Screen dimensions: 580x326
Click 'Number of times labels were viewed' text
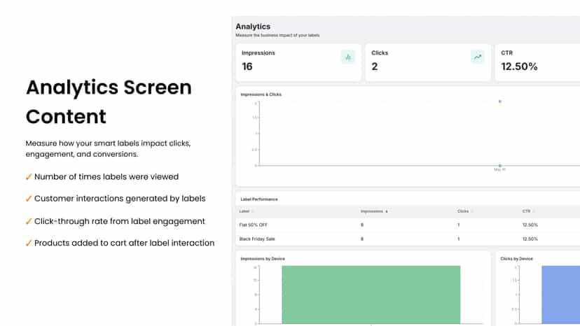(106, 177)
